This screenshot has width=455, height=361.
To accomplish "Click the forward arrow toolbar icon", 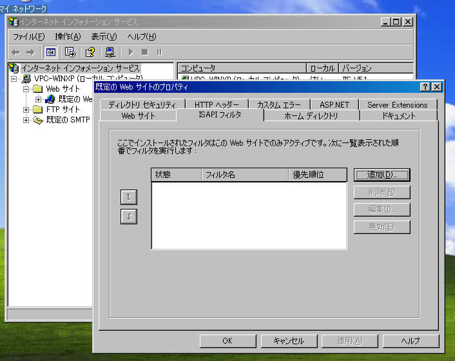I will click(x=30, y=52).
